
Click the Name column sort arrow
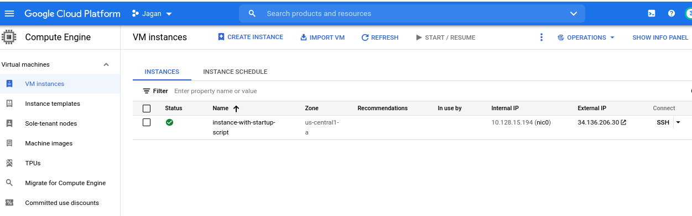click(x=236, y=109)
